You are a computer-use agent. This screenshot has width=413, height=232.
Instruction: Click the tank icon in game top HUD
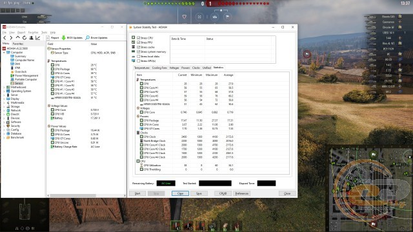pyautogui.click(x=215, y=17)
